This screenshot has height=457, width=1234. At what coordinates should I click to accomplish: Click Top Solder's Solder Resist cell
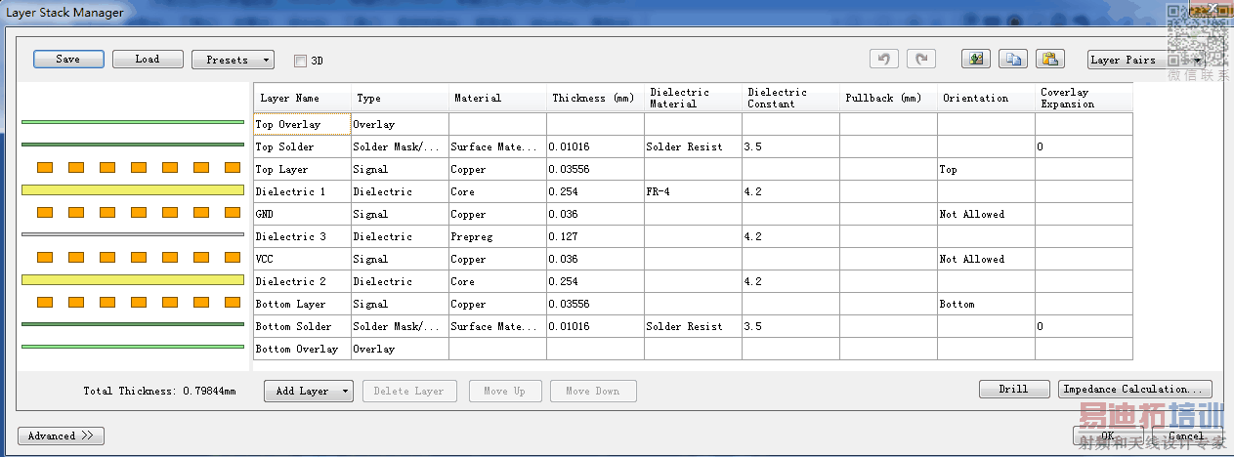(x=693, y=146)
